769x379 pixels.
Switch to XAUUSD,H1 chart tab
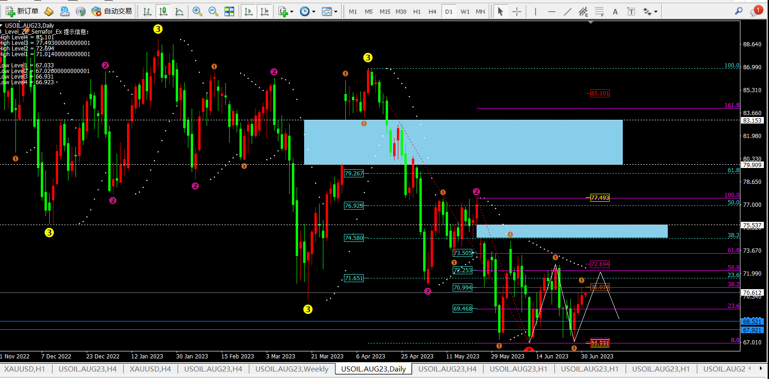point(25,369)
